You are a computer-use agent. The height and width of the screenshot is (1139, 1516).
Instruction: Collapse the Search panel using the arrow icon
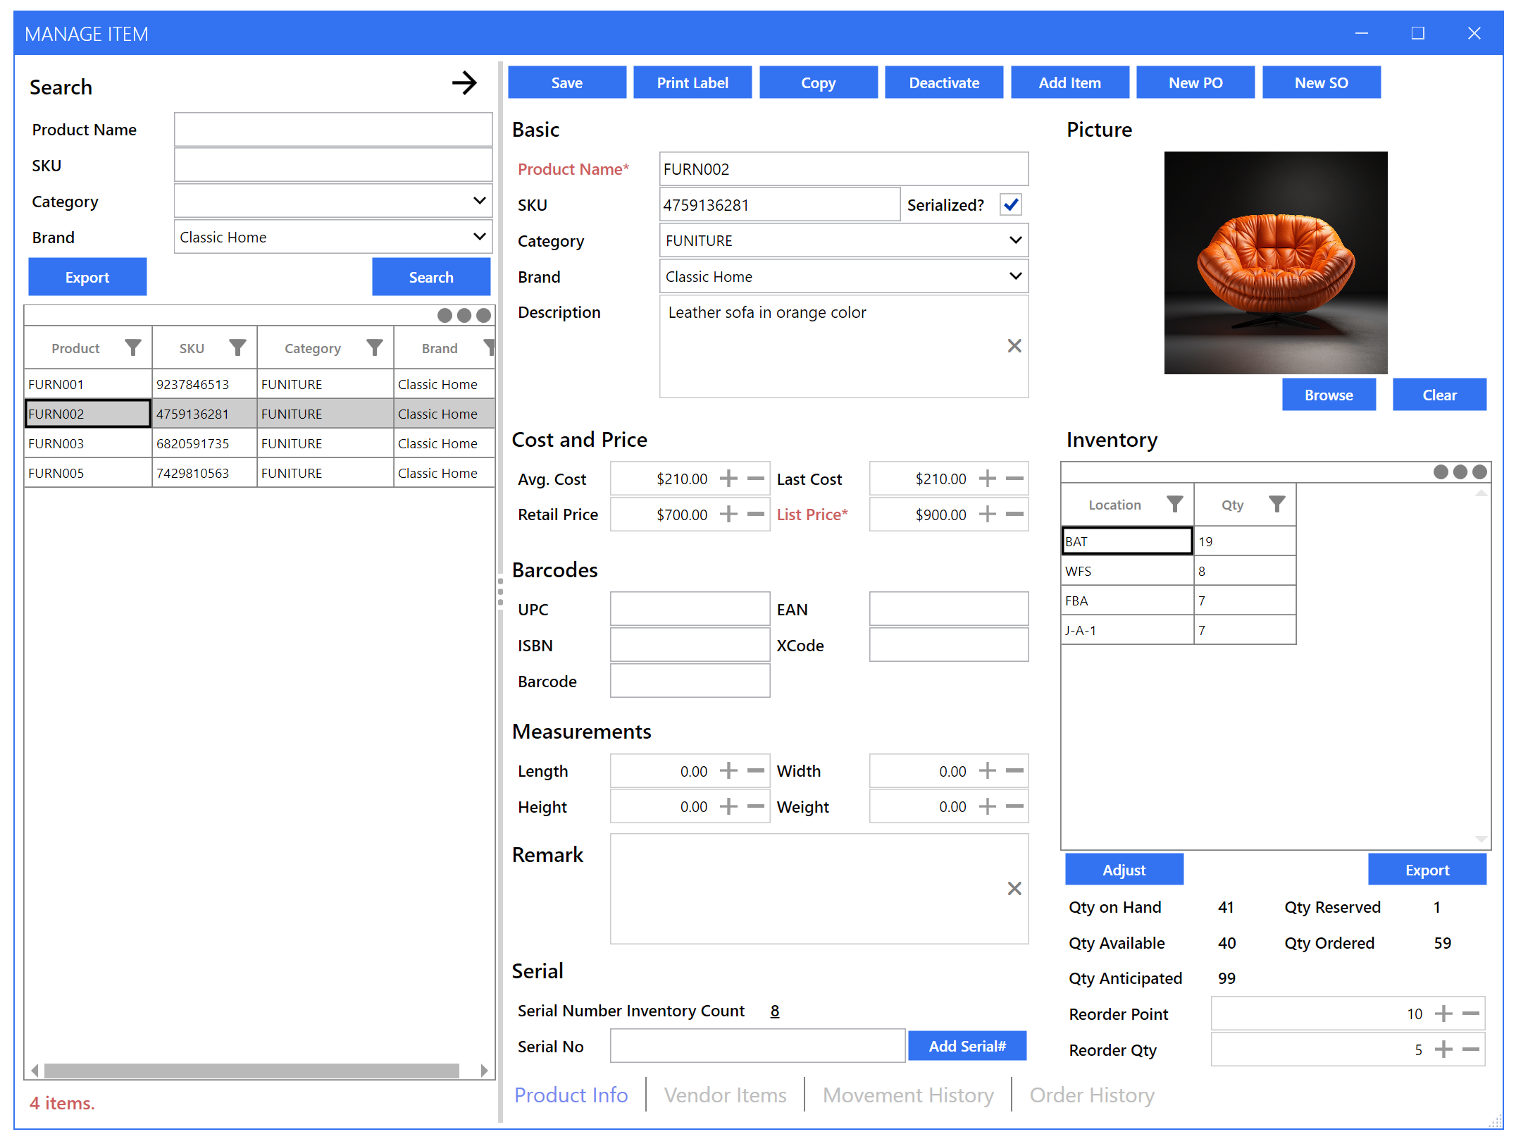[x=465, y=83]
